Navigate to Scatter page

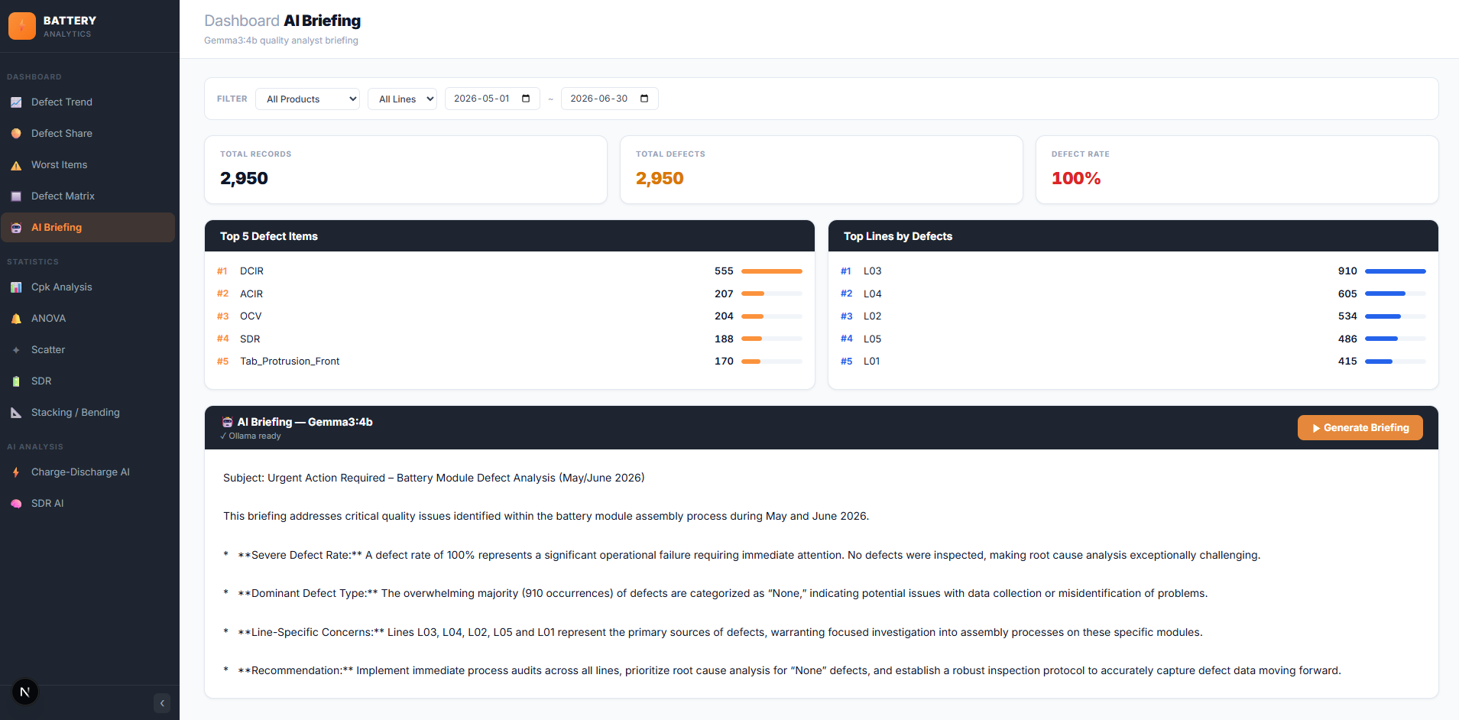(x=88, y=350)
